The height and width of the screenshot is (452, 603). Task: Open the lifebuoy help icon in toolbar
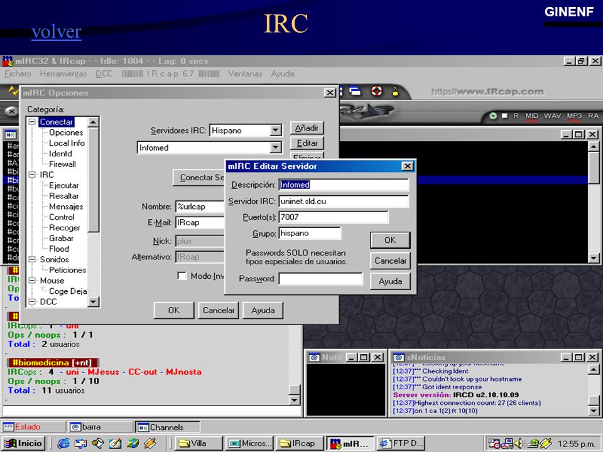[x=376, y=92]
